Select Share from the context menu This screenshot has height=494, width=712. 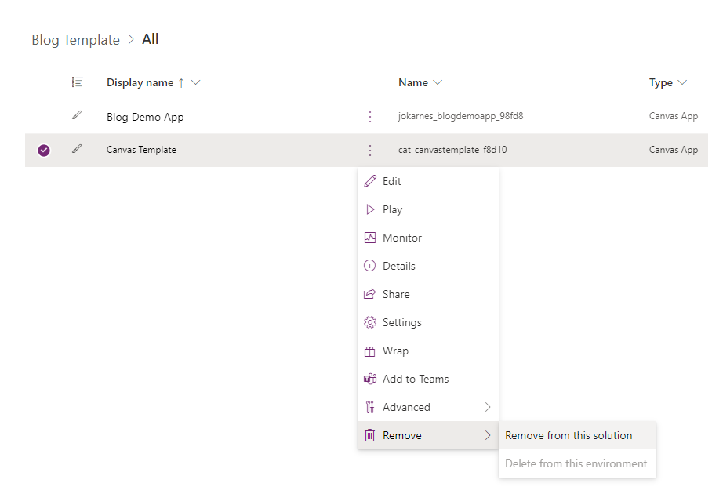(396, 294)
